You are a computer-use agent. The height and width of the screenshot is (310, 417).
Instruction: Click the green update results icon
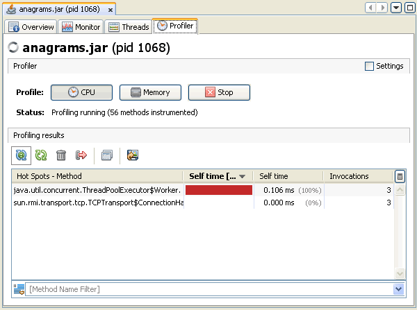pyautogui.click(x=41, y=155)
